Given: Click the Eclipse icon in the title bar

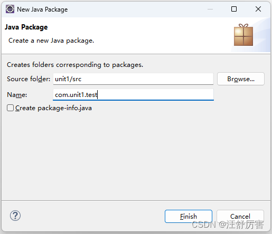Looking at the screenshot, I should pos(10,9).
